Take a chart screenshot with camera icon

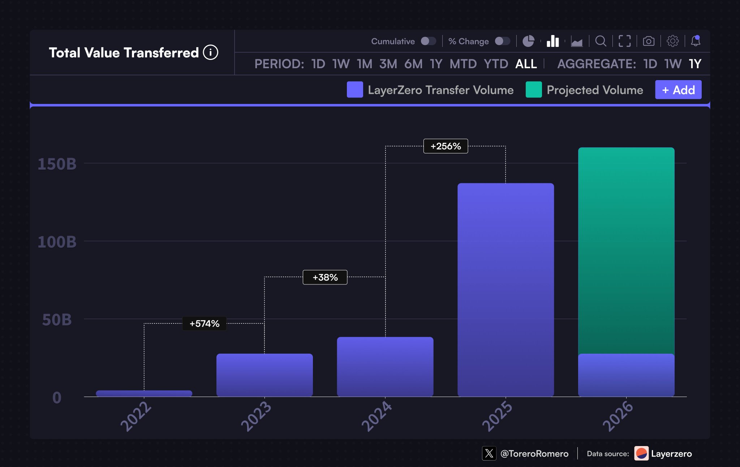pyautogui.click(x=649, y=41)
